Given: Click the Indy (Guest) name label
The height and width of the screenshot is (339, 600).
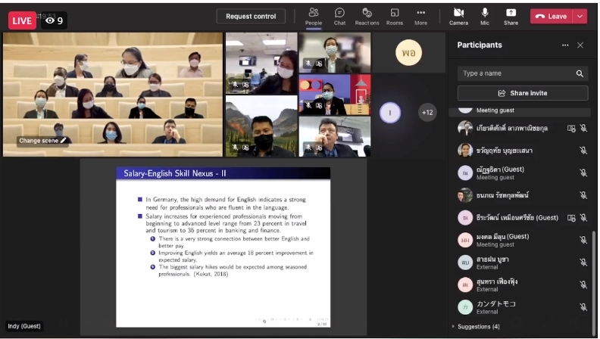Looking at the screenshot, I should coord(24,326).
